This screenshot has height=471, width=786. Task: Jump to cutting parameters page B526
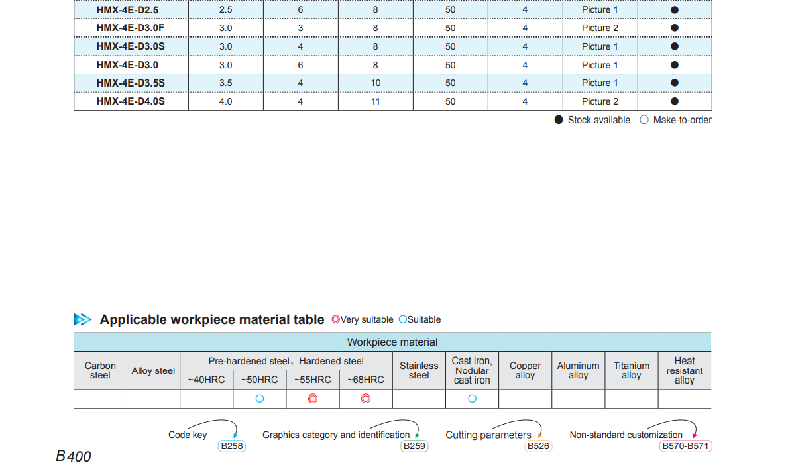coord(538,446)
